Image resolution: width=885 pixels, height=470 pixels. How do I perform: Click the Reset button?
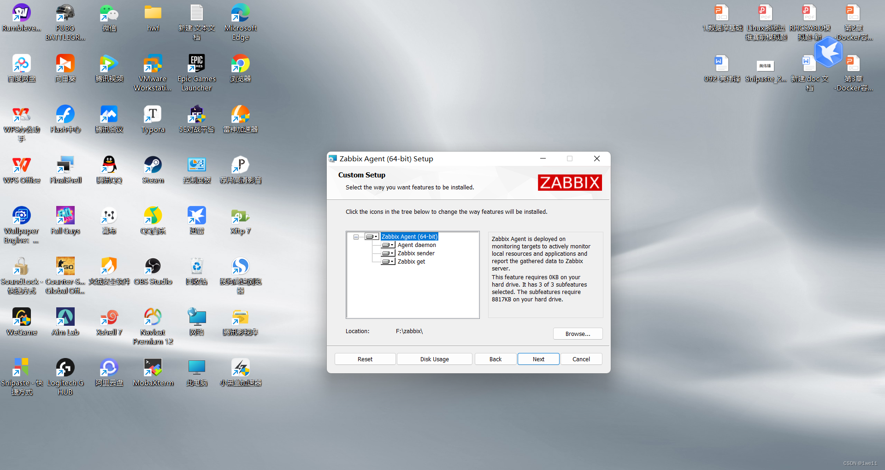pyautogui.click(x=365, y=359)
